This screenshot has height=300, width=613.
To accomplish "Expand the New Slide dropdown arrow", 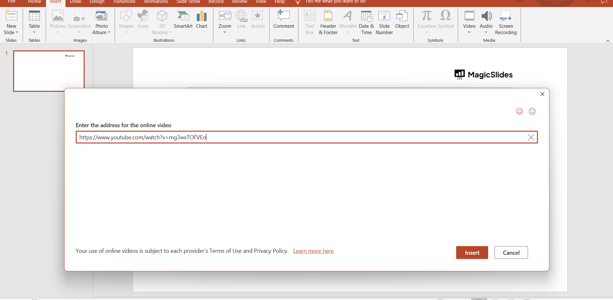I will (x=17, y=33).
